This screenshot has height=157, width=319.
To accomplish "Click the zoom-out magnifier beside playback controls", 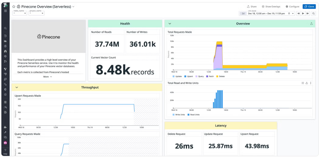I will click(313, 13).
